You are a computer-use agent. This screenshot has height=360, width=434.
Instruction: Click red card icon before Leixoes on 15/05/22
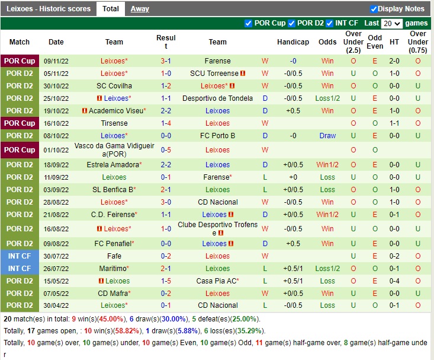click(101, 281)
